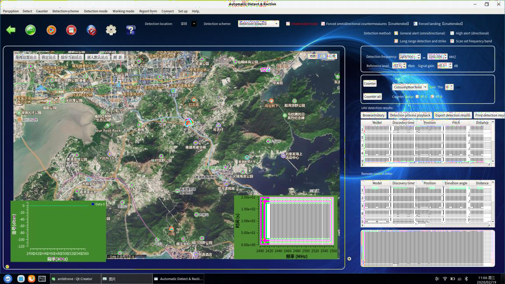Toggle Forced omnidirectional countermeasures checkbox
This screenshot has width=505, height=284.
[x=323, y=24]
